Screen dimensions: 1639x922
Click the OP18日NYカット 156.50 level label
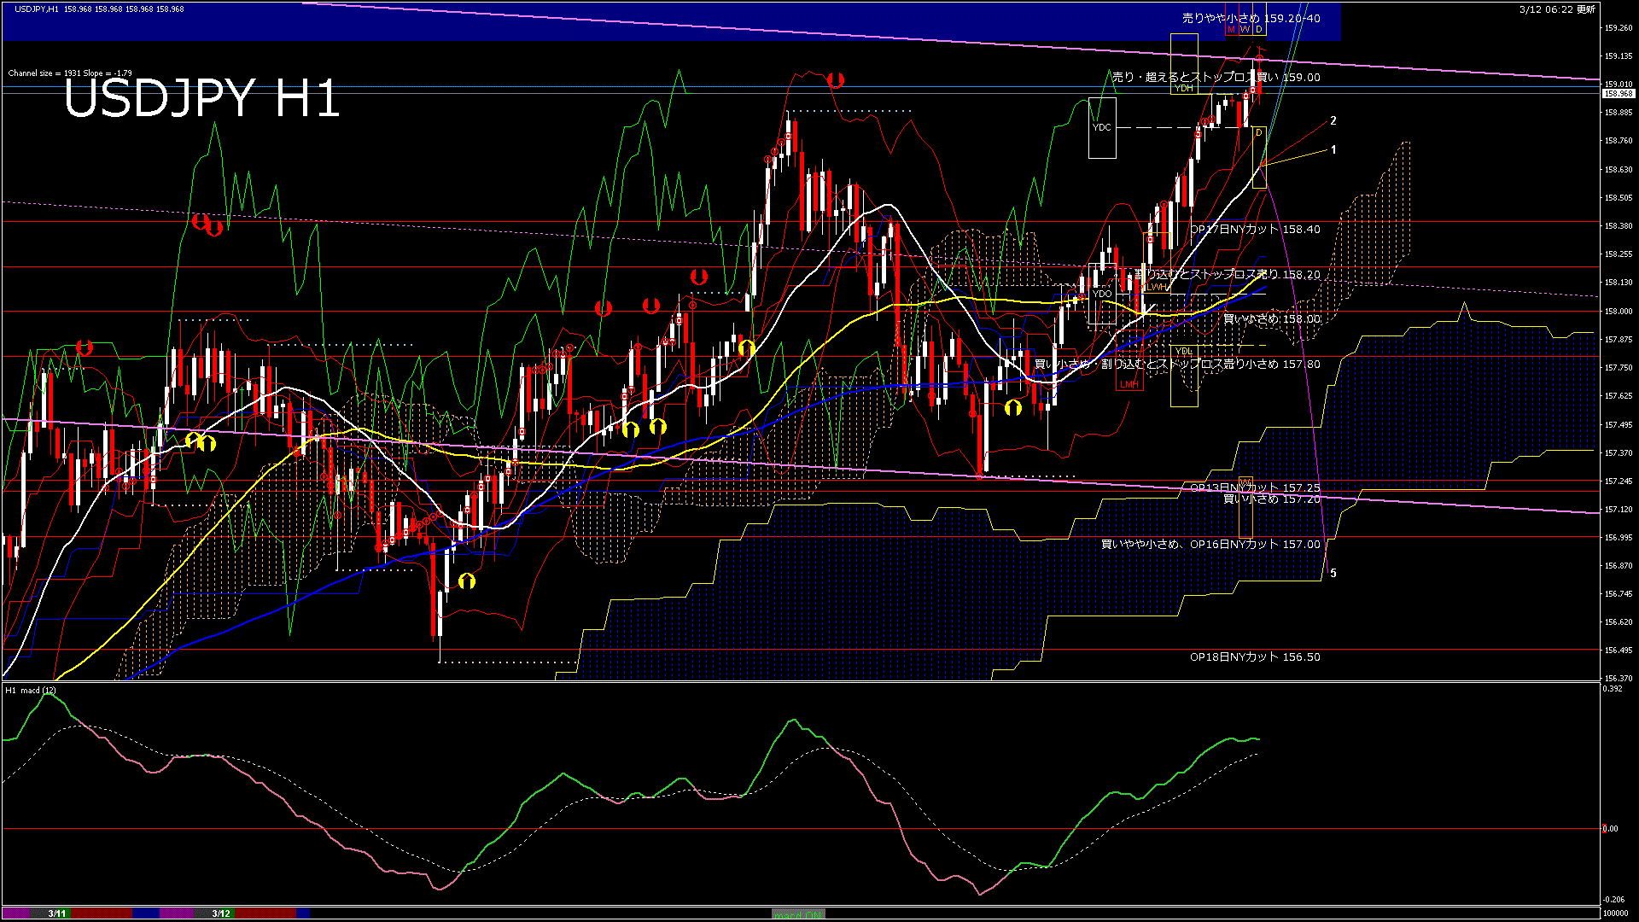[1255, 657]
